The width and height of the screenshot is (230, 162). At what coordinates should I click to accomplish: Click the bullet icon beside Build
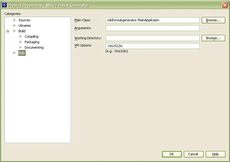click(14, 31)
